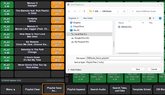Select the default.m3u file icon
Image resolution: width=165 pixels, height=95 pixels.
coord(119,27)
